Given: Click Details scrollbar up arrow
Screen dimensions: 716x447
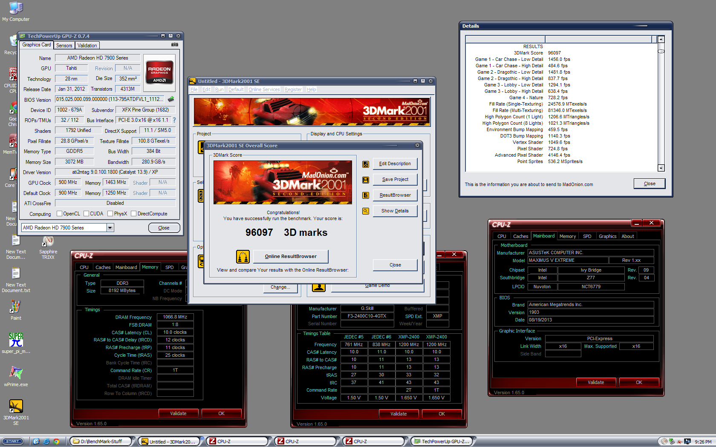Looking at the screenshot, I should point(661,39).
